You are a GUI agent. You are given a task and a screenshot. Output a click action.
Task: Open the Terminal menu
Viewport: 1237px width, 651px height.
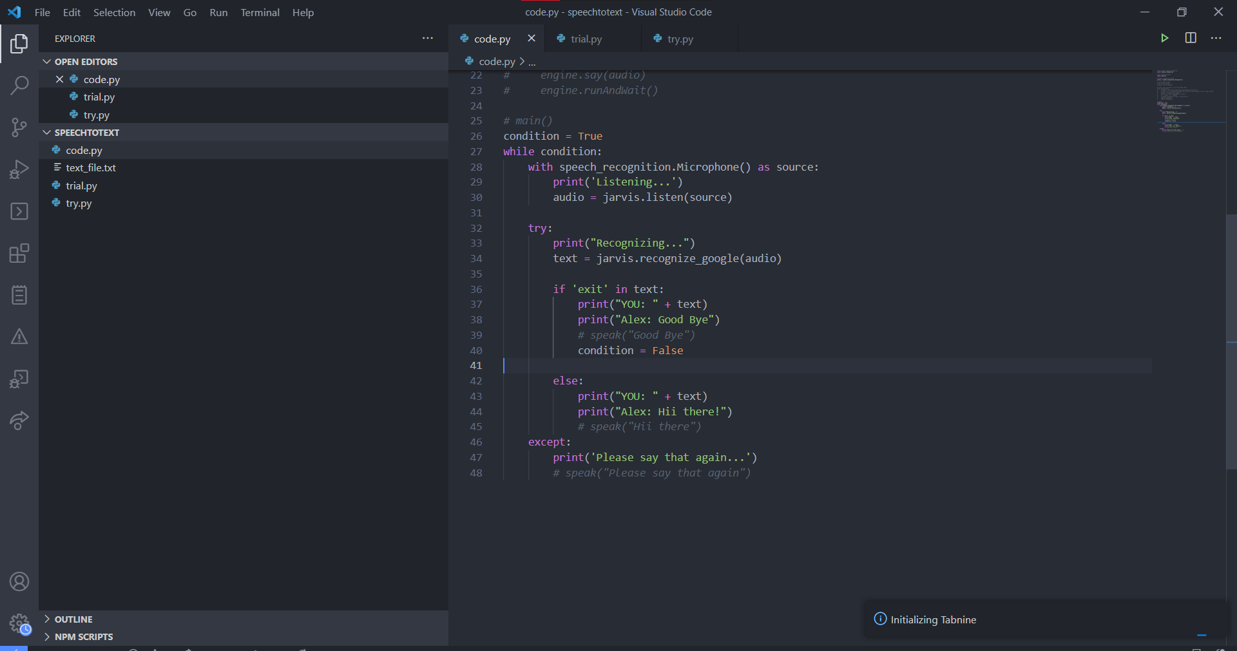coord(260,12)
